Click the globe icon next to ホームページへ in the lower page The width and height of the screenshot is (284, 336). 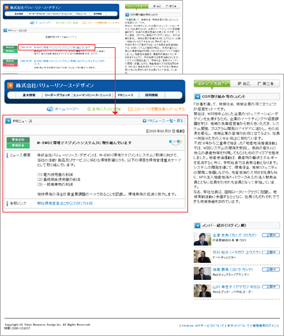[x=50, y=109]
